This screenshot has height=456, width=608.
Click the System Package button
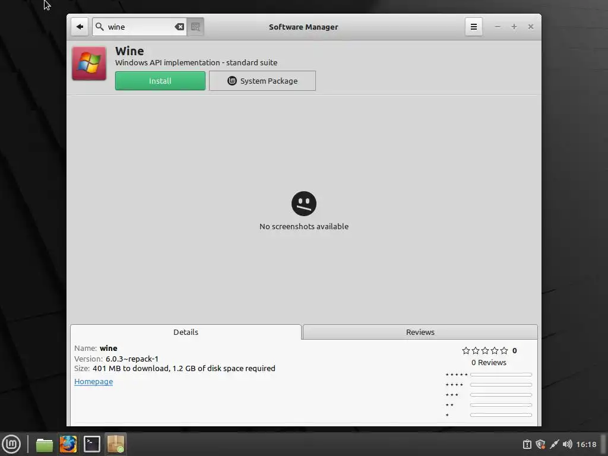[x=262, y=81]
